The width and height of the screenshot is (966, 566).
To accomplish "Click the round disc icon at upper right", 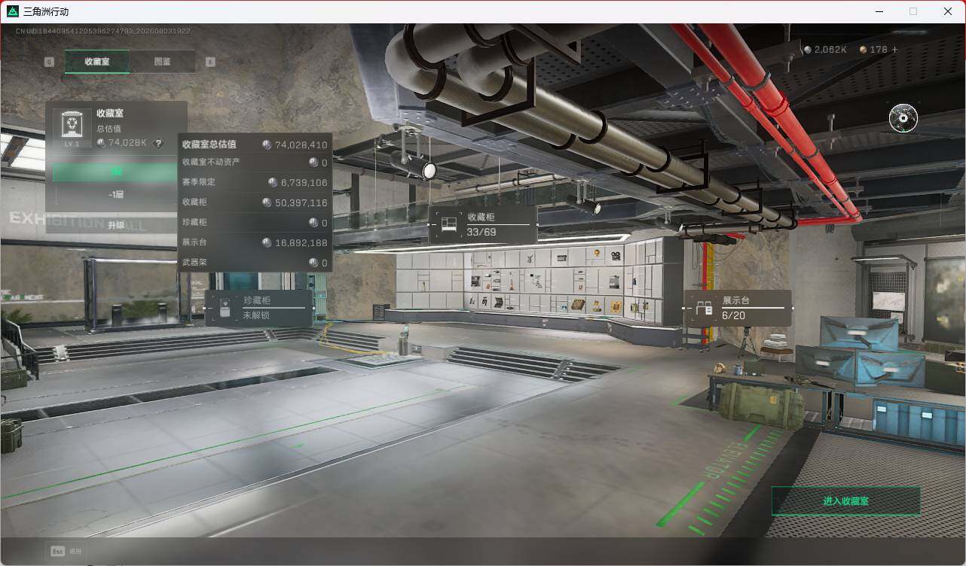I will pyautogui.click(x=903, y=118).
